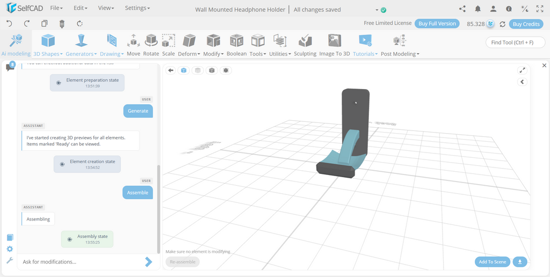Screen dimensions: 550x277
Task: Open the 3D Shapes dropdown
Action: pyautogui.click(x=48, y=45)
